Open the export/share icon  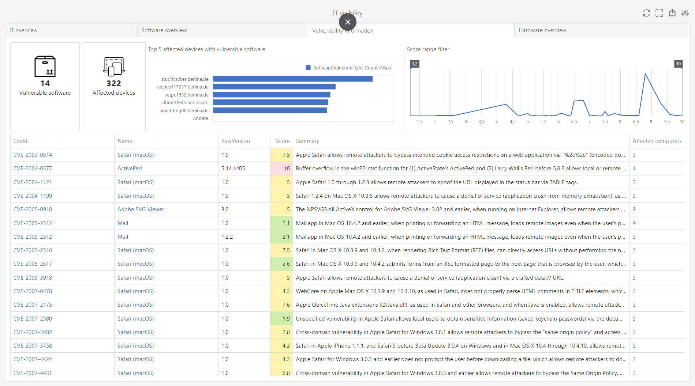pyautogui.click(x=672, y=13)
